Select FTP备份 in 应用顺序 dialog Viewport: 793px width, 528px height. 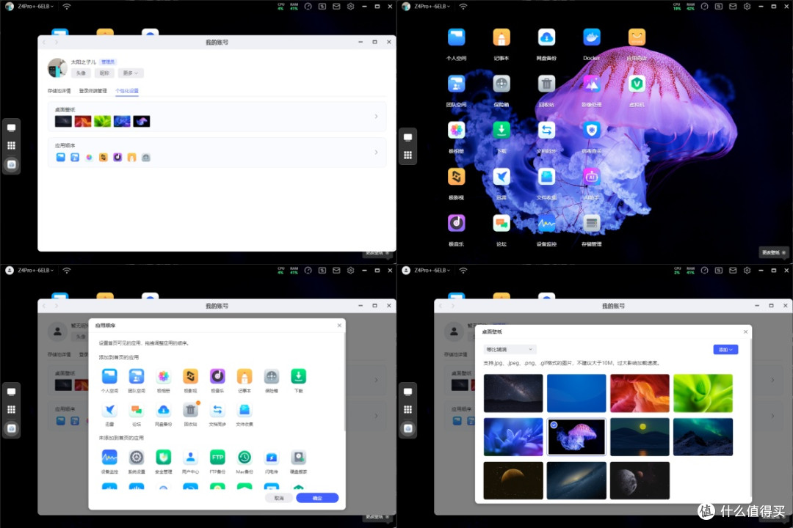(217, 458)
